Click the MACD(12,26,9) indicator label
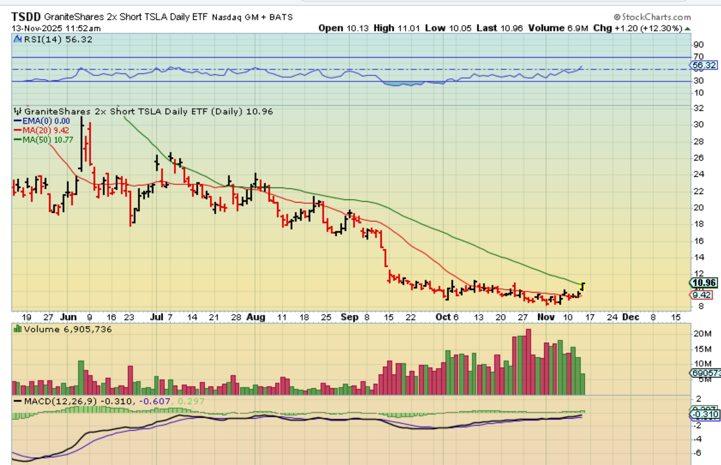The width and height of the screenshot is (721, 465). 60,401
